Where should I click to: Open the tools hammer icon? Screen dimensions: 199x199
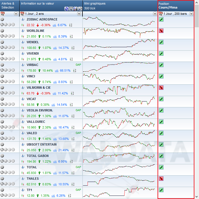pos(80,9)
